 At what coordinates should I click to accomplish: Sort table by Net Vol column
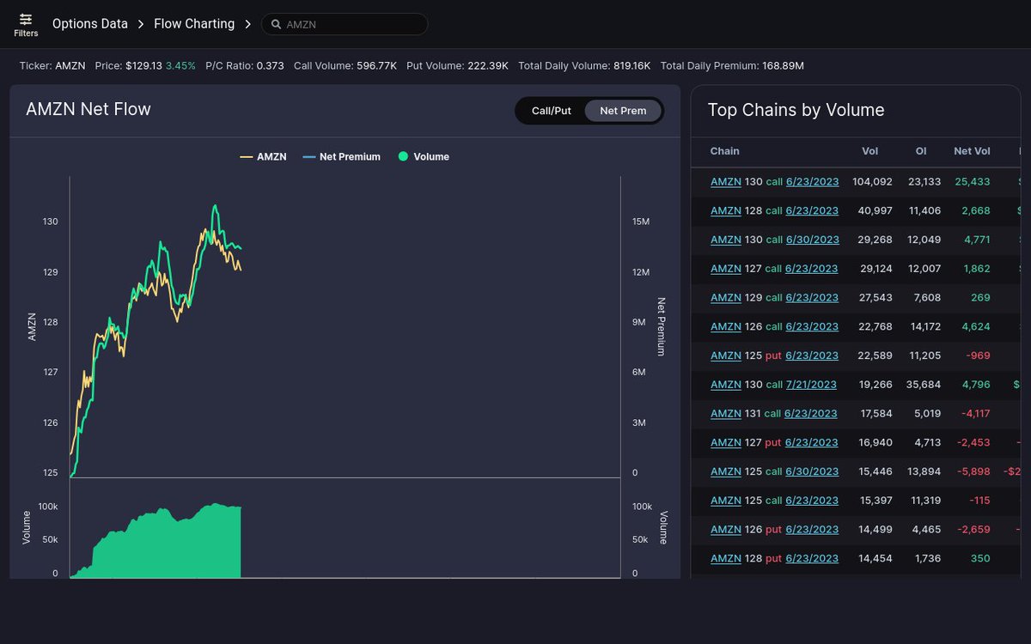[972, 151]
